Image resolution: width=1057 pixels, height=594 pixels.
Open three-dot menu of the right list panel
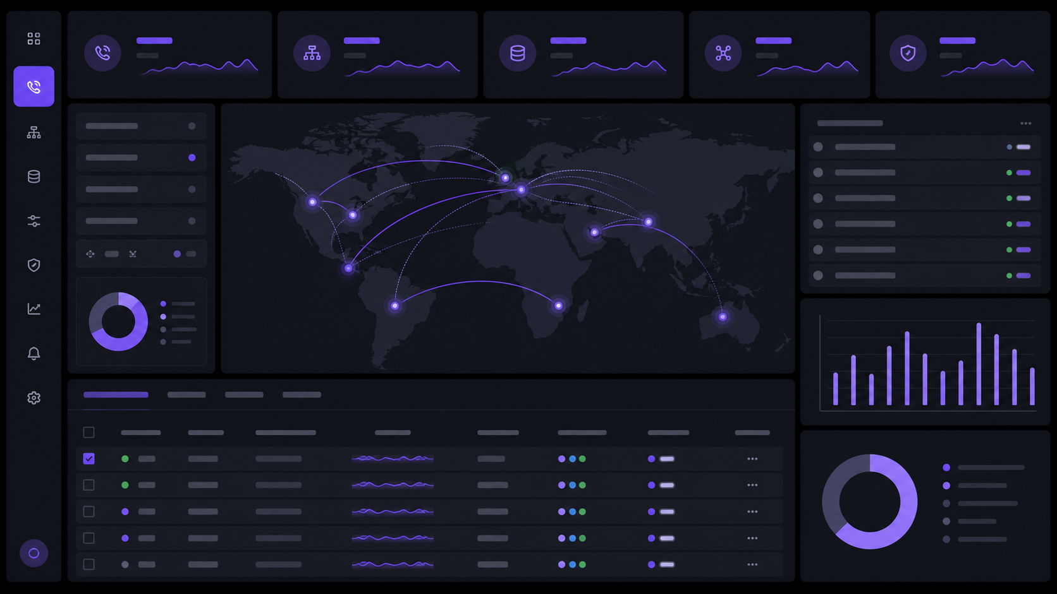tap(1025, 124)
